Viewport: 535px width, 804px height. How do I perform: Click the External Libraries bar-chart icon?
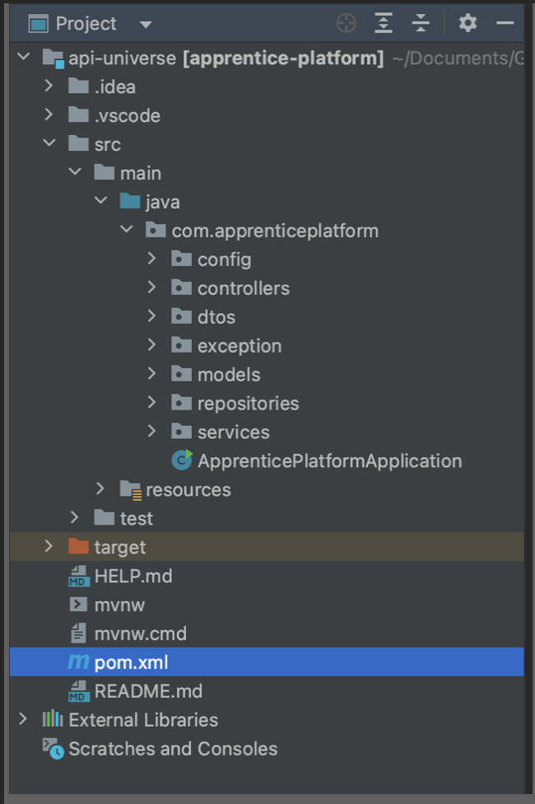pos(53,720)
